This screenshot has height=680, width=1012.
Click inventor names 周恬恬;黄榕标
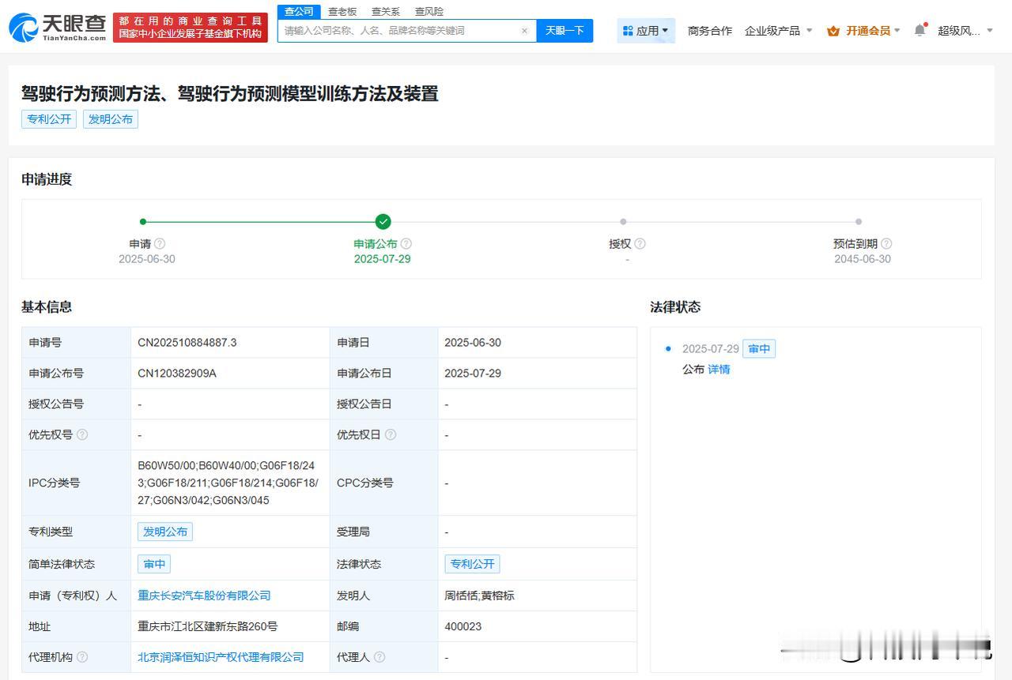click(479, 595)
